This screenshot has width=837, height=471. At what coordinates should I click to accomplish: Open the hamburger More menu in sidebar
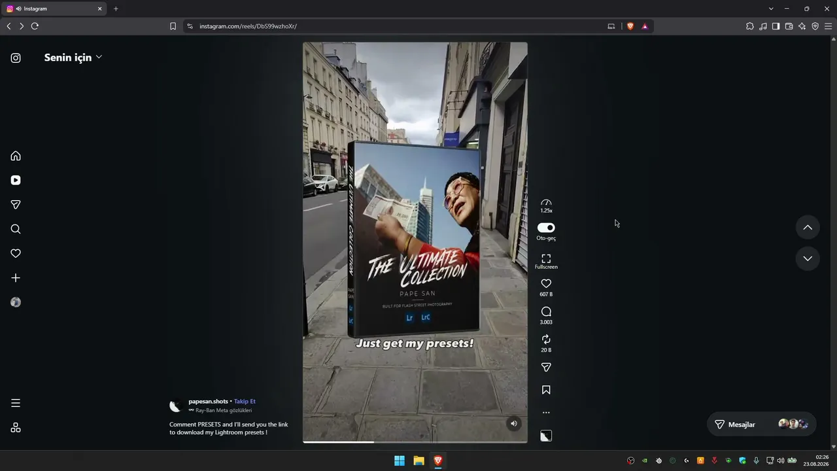[x=16, y=403]
